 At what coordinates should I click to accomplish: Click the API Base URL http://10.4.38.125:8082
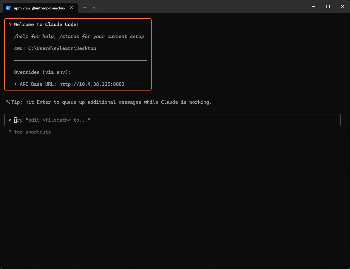[x=92, y=84]
